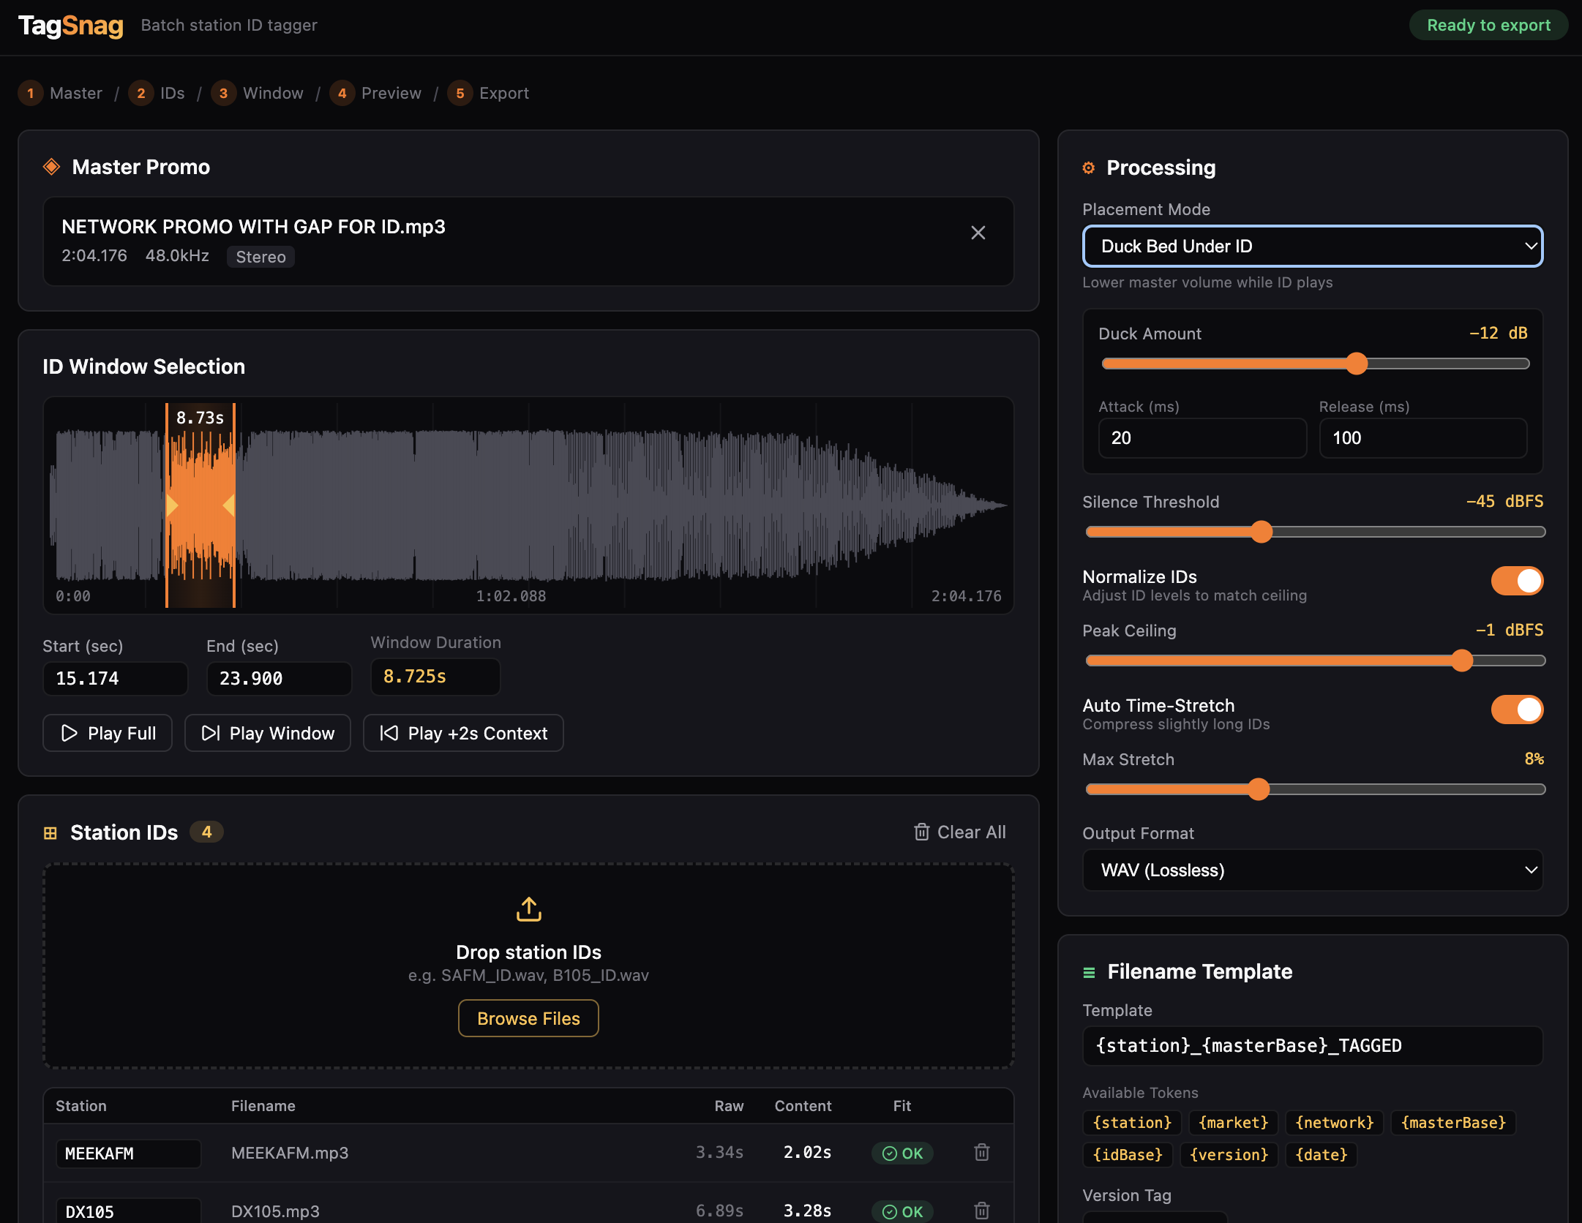
Task: Click the MEEKAFM.mp3 filename cell
Action: pyautogui.click(x=290, y=1153)
